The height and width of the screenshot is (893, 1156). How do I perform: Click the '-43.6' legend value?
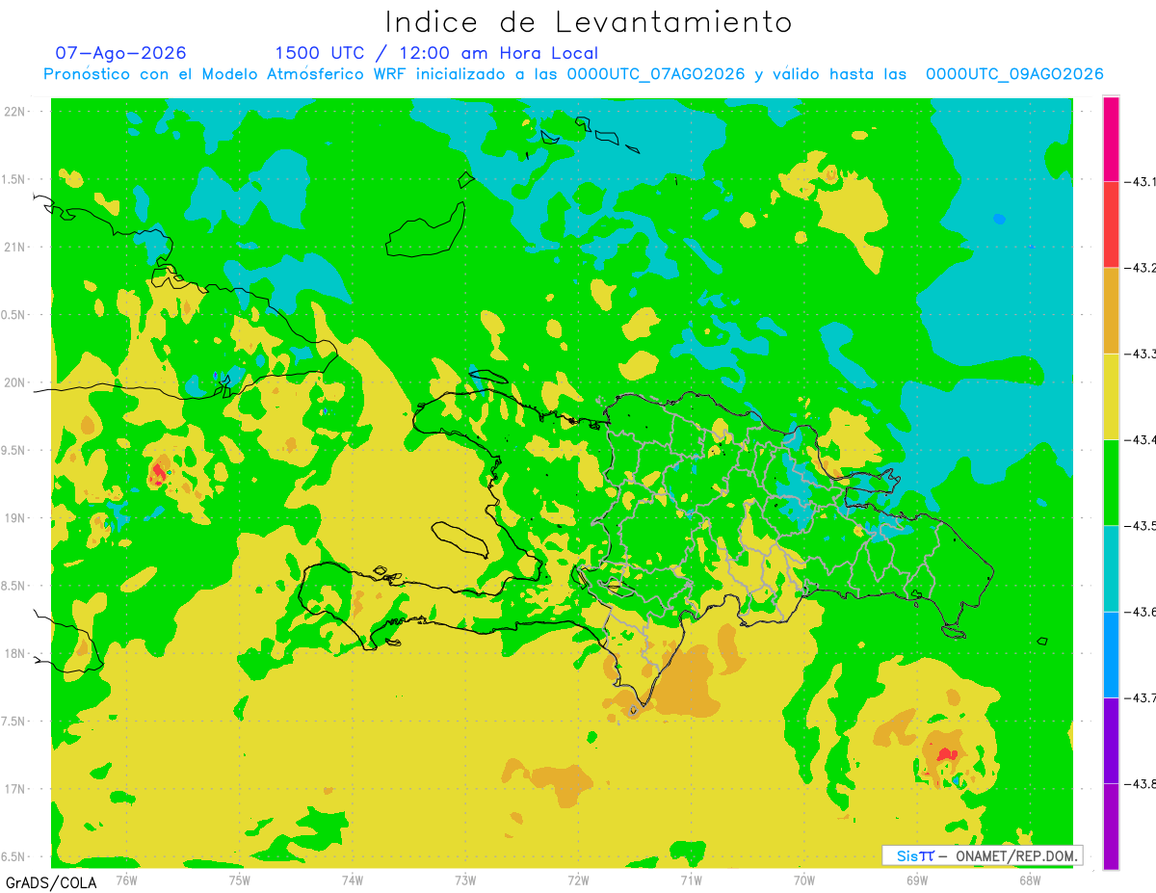click(x=1140, y=612)
